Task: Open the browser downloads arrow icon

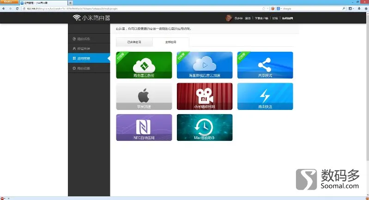Action: (359, 8)
